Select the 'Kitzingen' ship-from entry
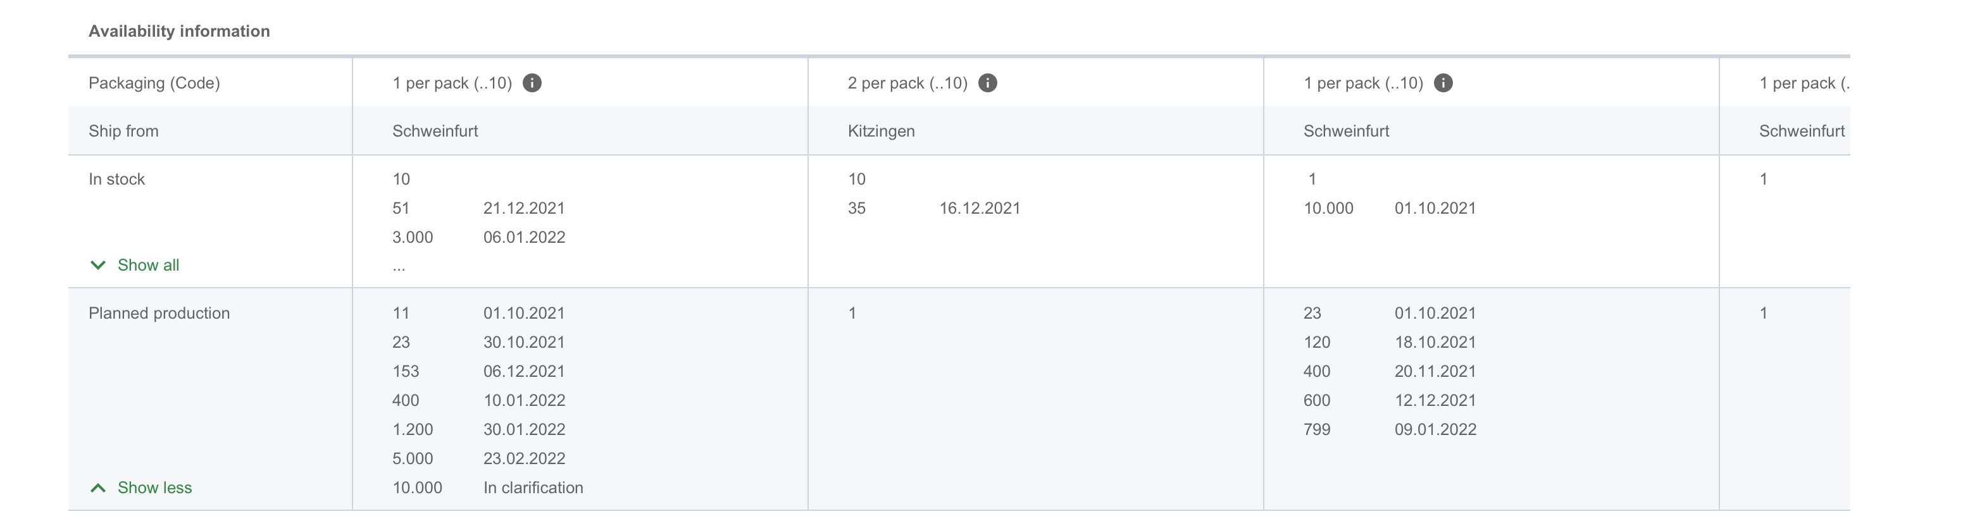 [882, 130]
